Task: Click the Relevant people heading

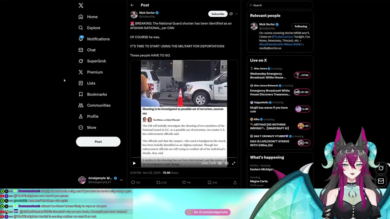Action: click(265, 16)
